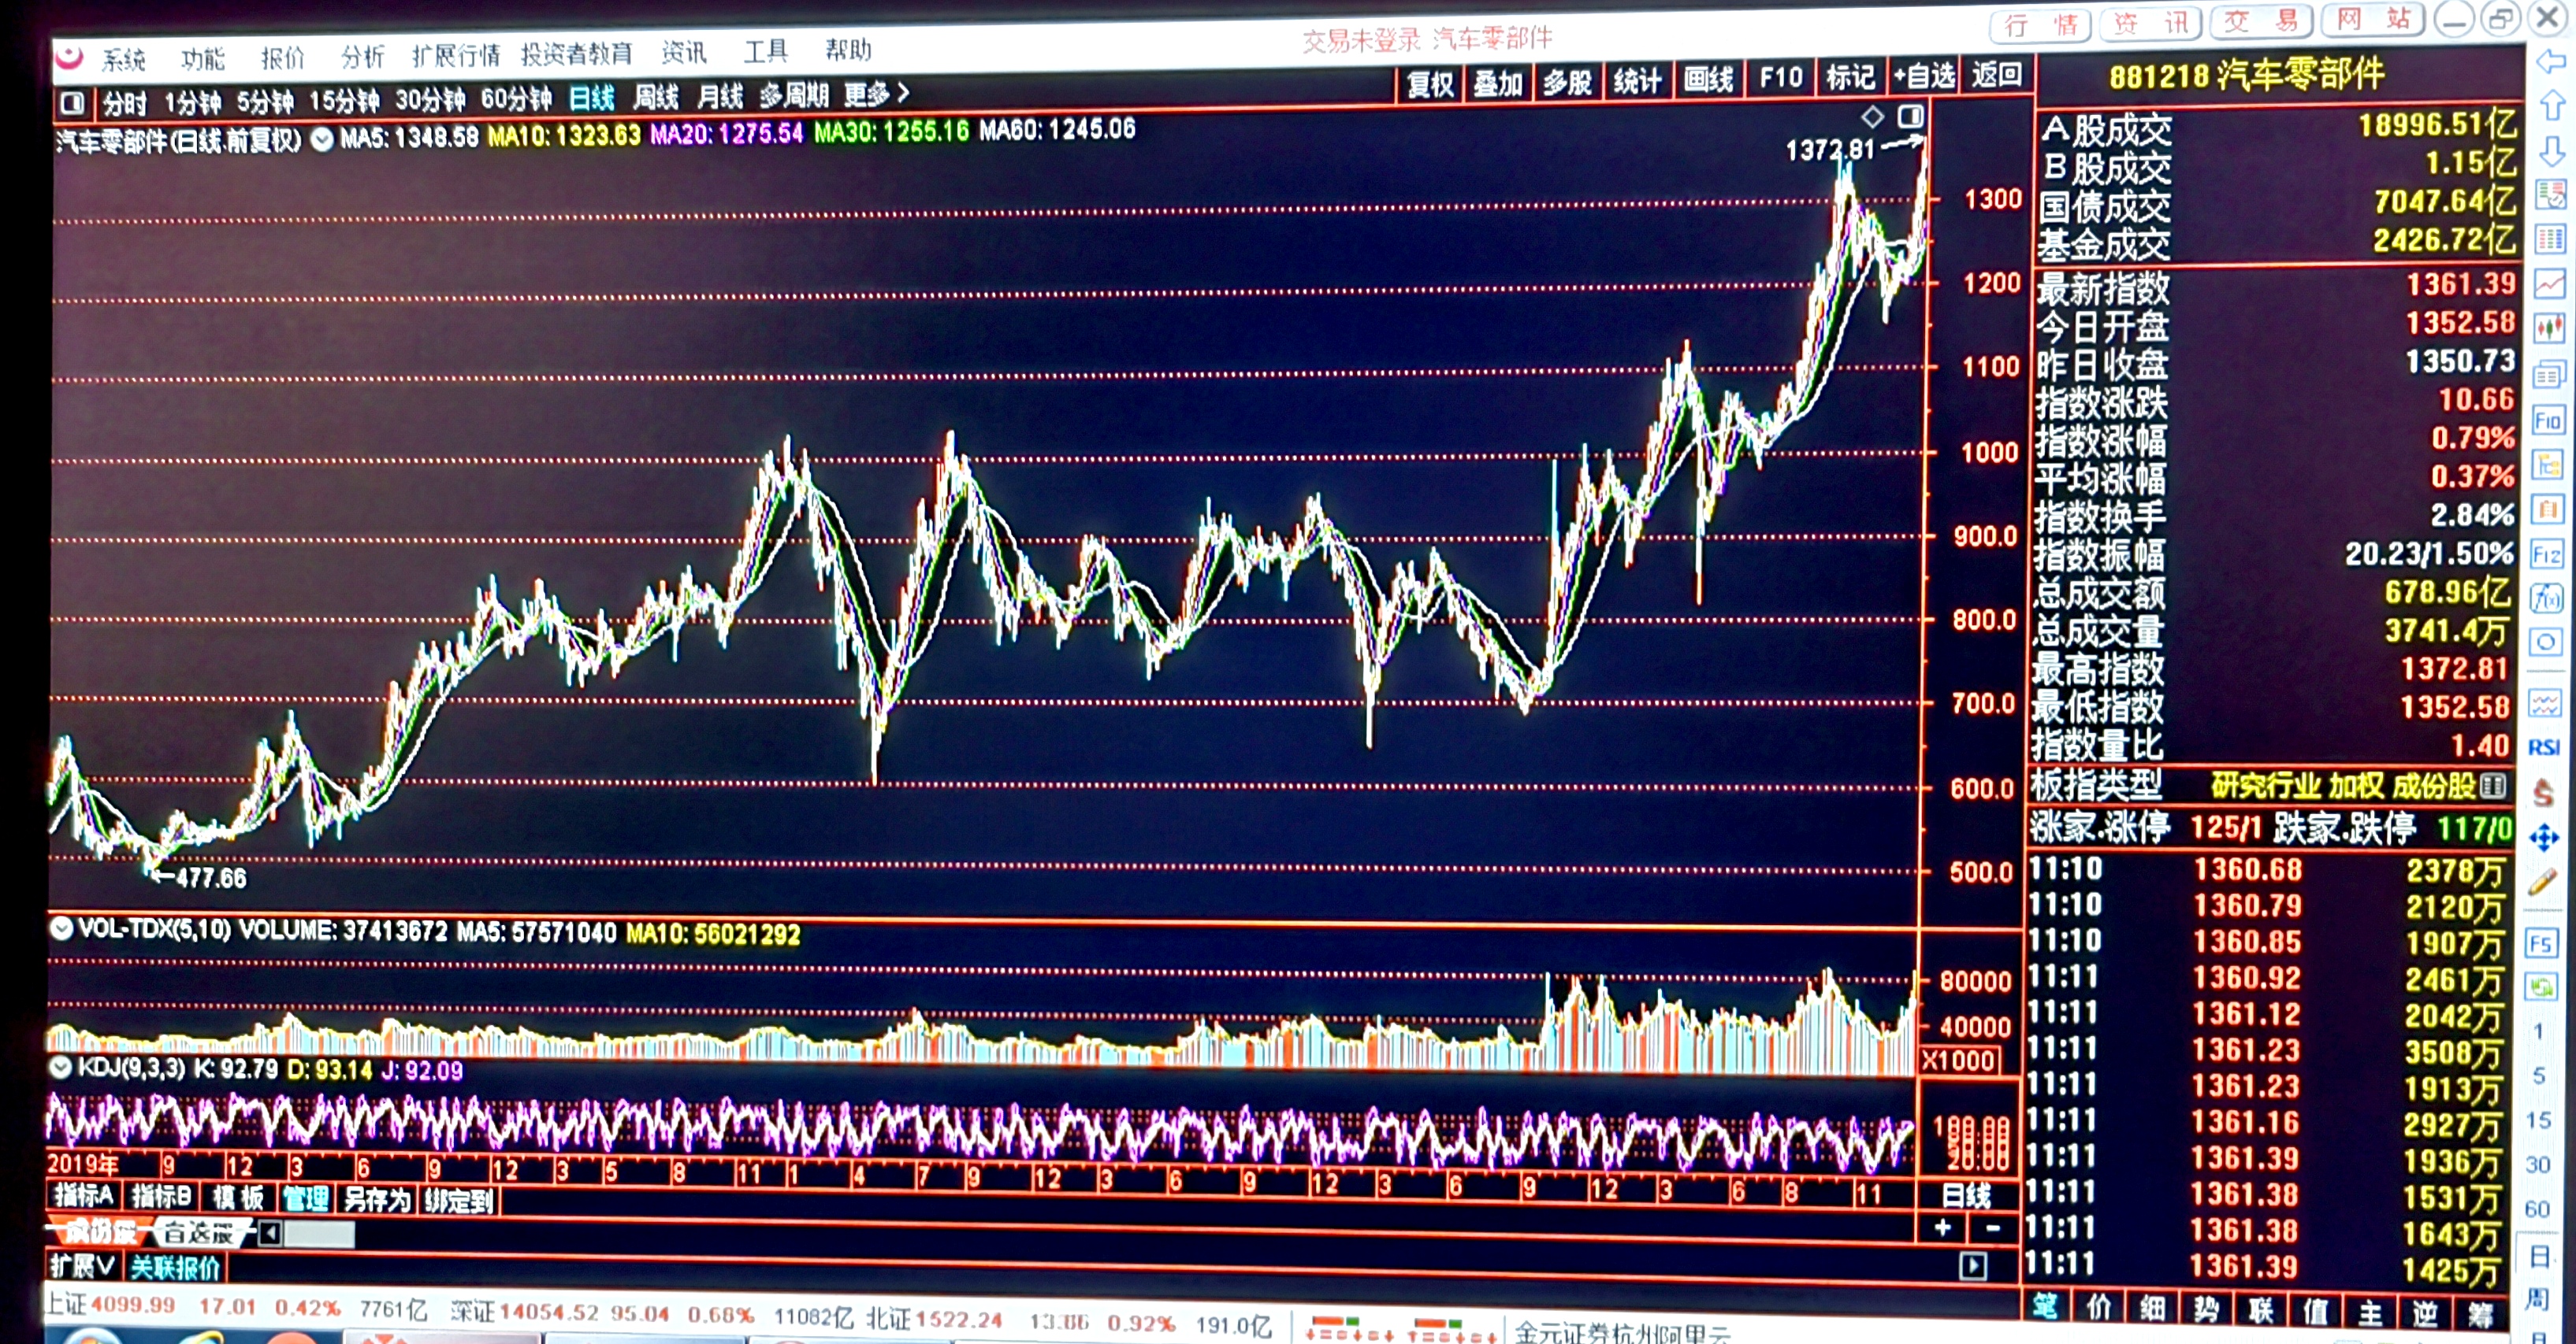Toggle the panel square above the chart

(x=1910, y=116)
